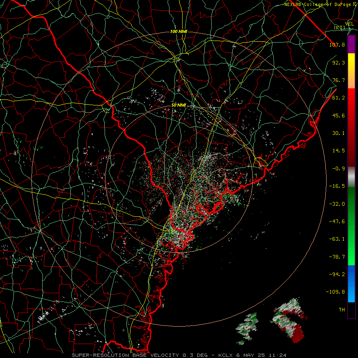Click the TH threshold label
Image resolution: width=358 pixels, height=358 pixels.
coord(342,310)
